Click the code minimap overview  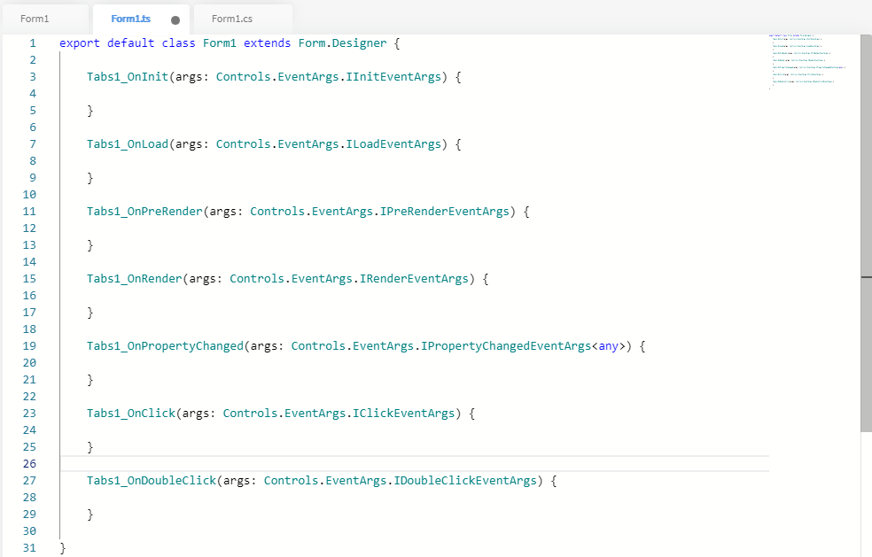click(x=807, y=61)
